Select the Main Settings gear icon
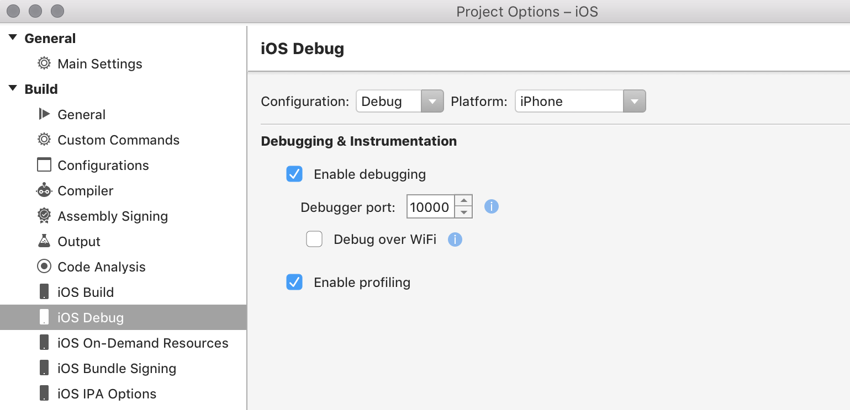This screenshot has width=850, height=410. coord(44,63)
